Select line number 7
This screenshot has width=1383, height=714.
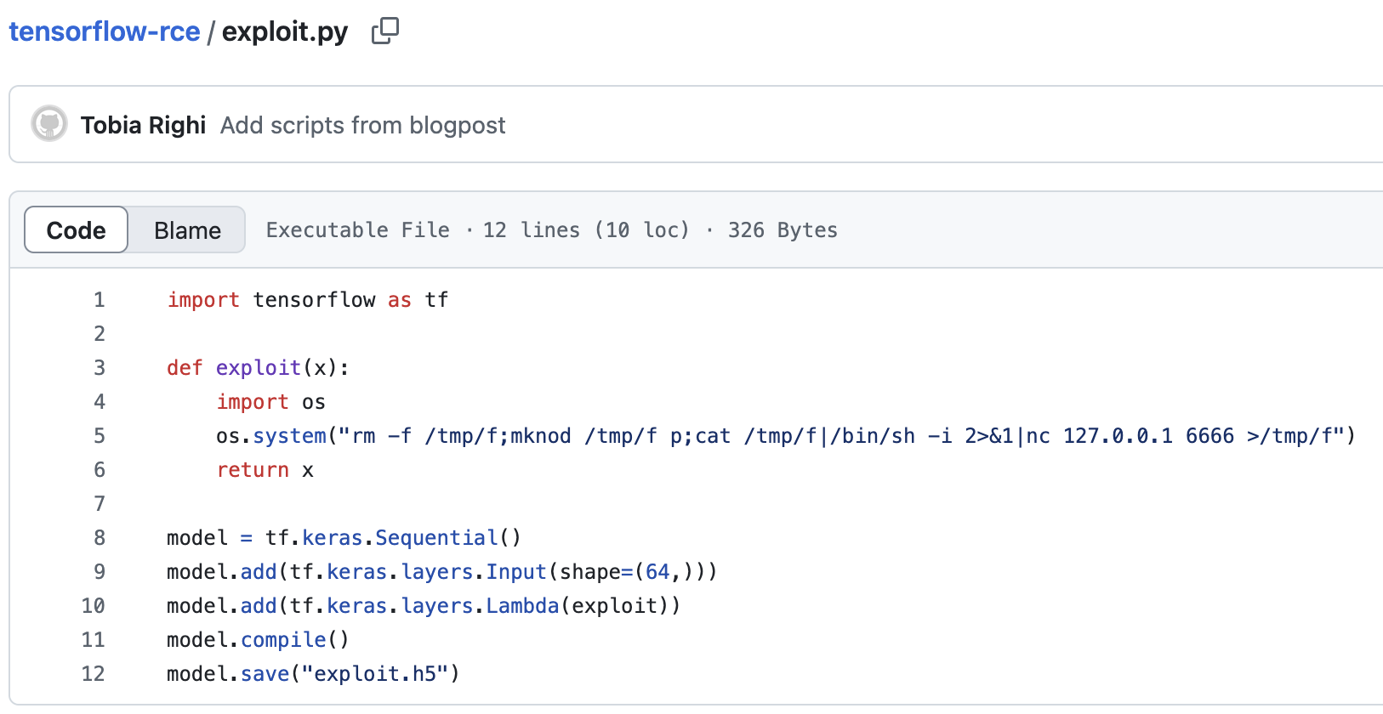pos(100,503)
